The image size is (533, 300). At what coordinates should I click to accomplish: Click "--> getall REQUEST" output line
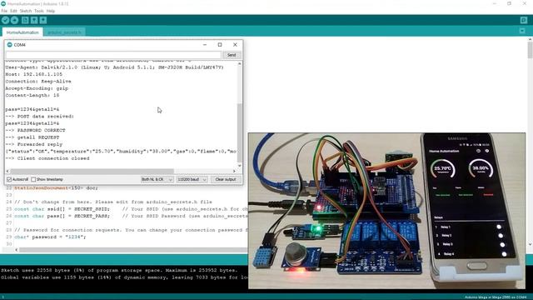click(x=32, y=137)
